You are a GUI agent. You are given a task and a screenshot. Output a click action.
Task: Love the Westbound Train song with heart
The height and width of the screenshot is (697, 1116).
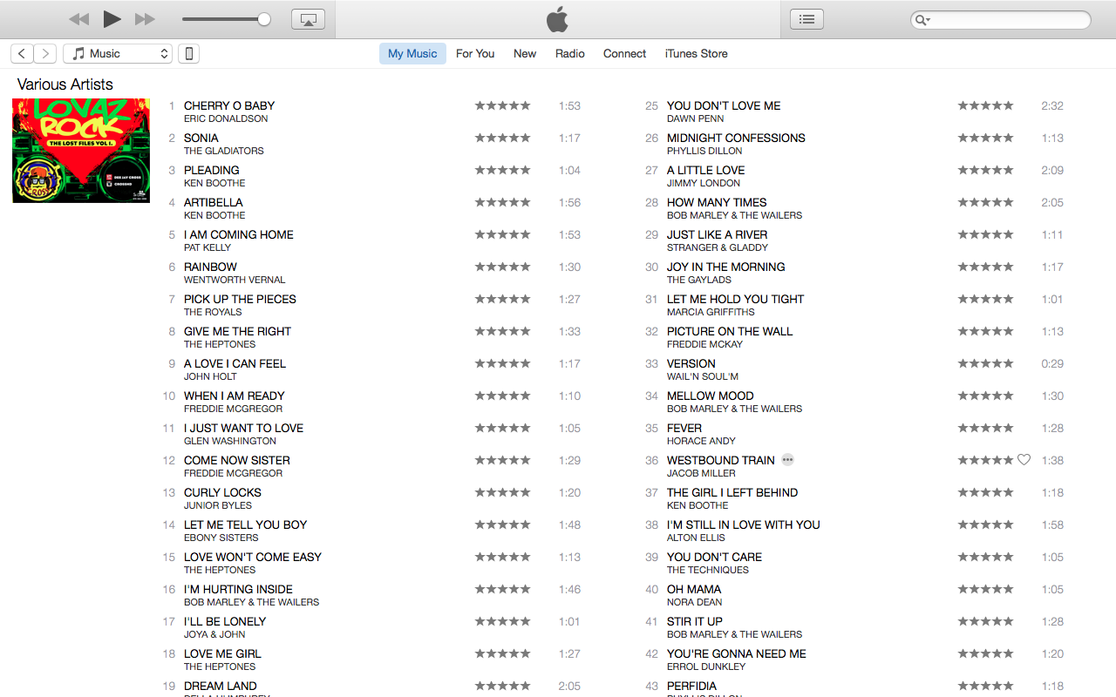1024,460
